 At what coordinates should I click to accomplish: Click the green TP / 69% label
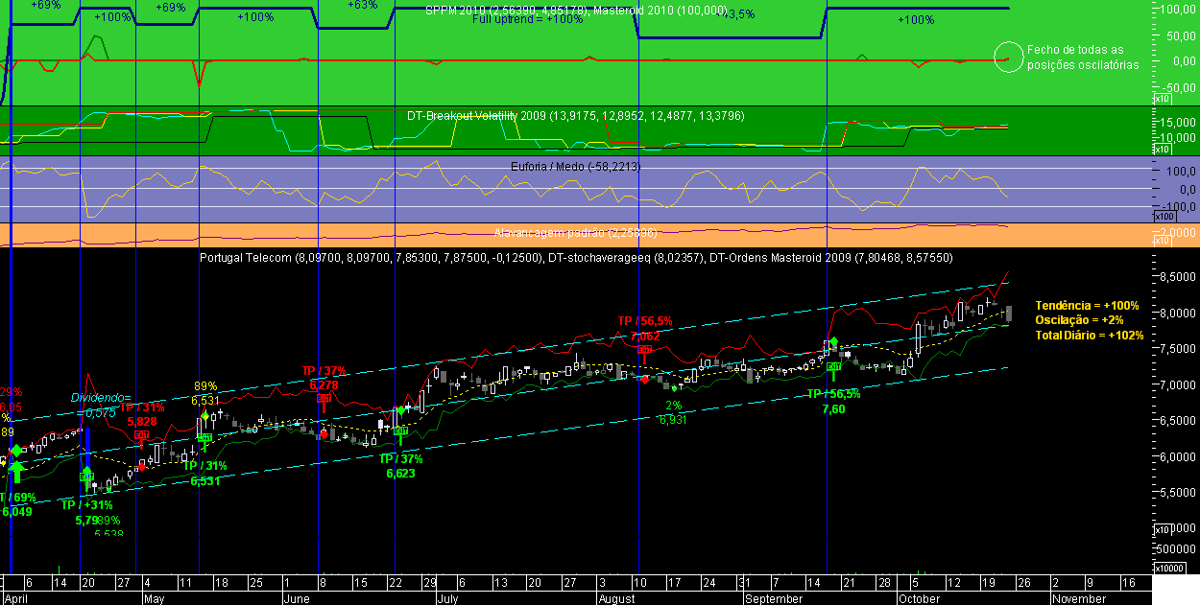(19, 498)
